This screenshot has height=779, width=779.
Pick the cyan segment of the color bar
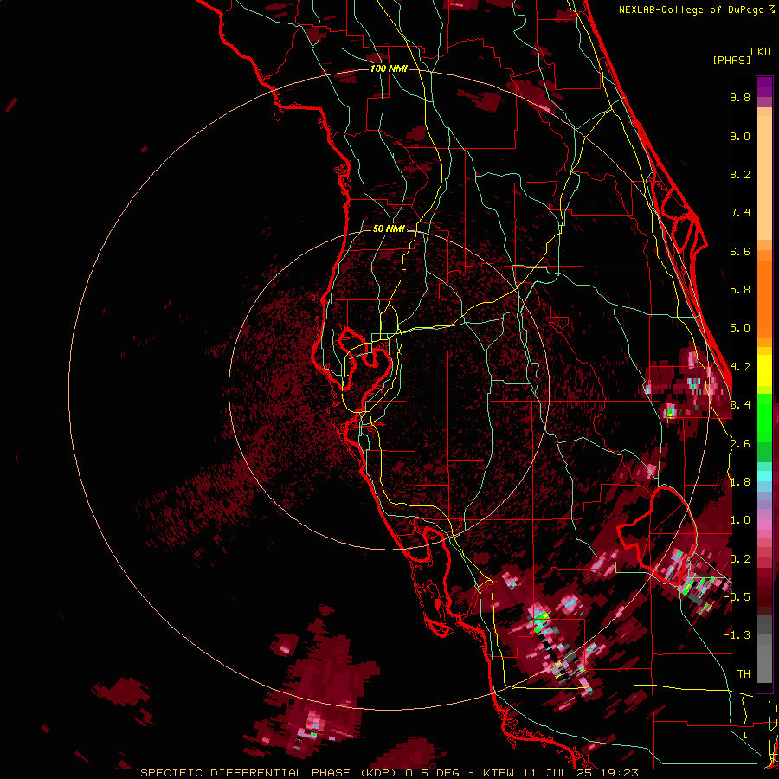[764, 475]
